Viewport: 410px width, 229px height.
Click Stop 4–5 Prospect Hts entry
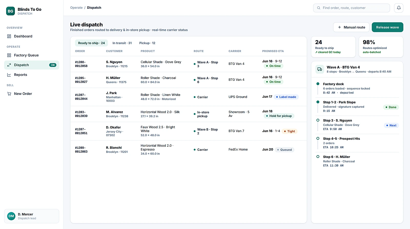coord(358,143)
